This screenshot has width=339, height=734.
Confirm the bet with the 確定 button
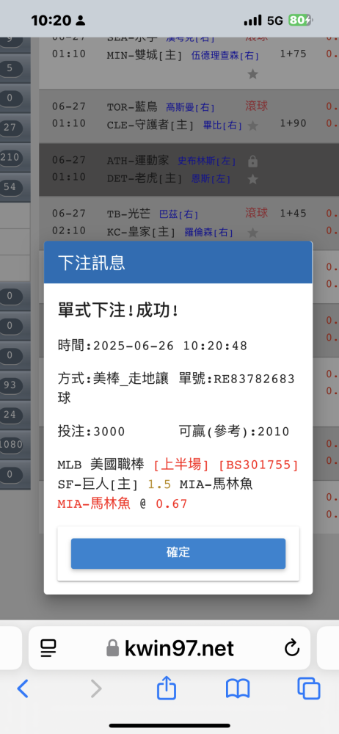point(178,553)
